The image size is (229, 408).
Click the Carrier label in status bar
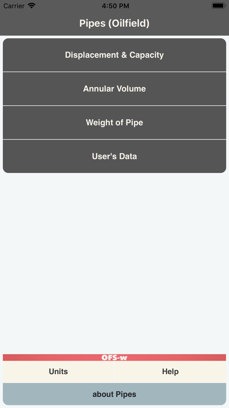click(x=14, y=6)
